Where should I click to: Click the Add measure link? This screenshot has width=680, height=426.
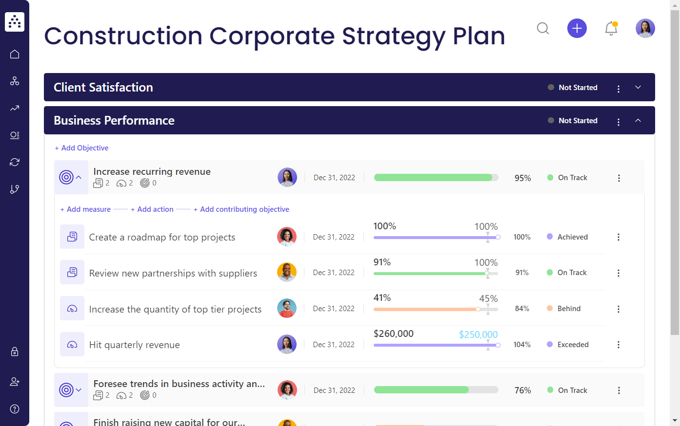click(85, 209)
